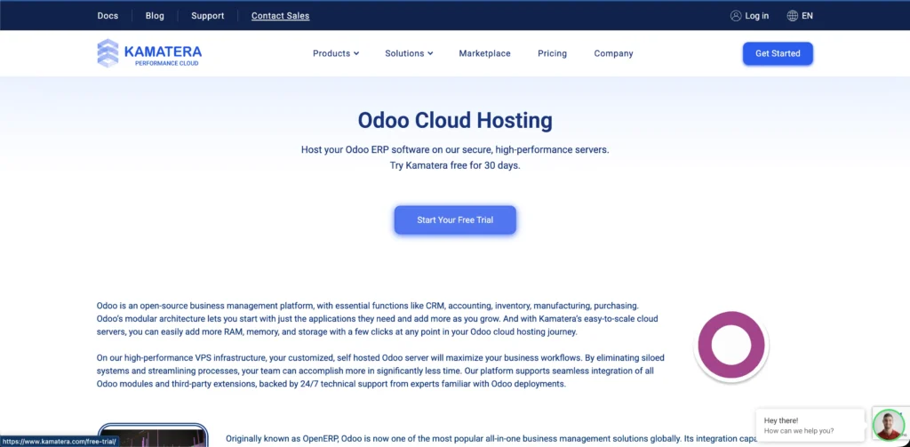
Task: Click the Kamatera logo
Action: pos(149,53)
